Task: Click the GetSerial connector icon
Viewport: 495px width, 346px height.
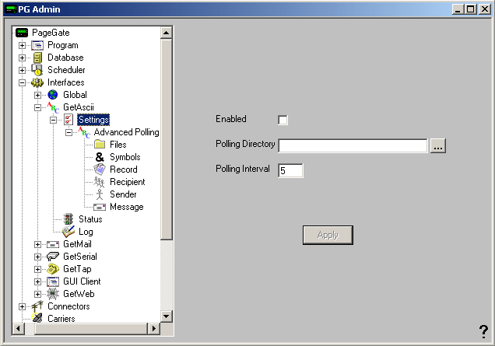Action: point(53,257)
